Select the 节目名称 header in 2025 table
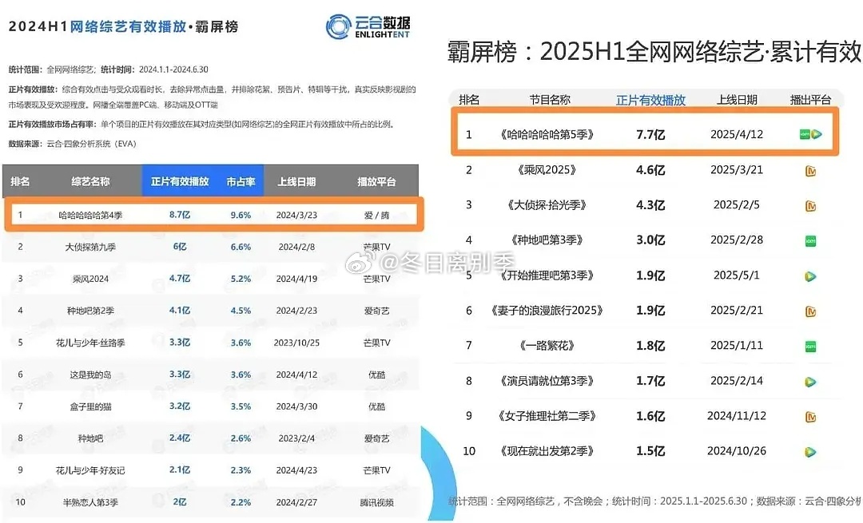This screenshot has width=863, height=523. (x=550, y=100)
